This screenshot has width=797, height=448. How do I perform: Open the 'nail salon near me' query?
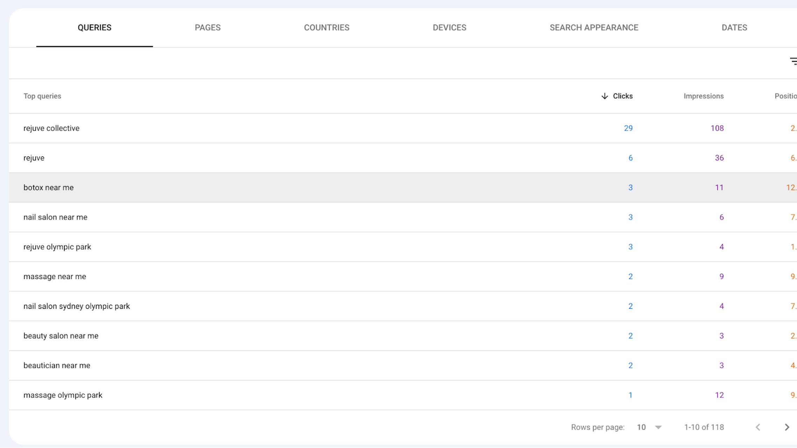(55, 217)
